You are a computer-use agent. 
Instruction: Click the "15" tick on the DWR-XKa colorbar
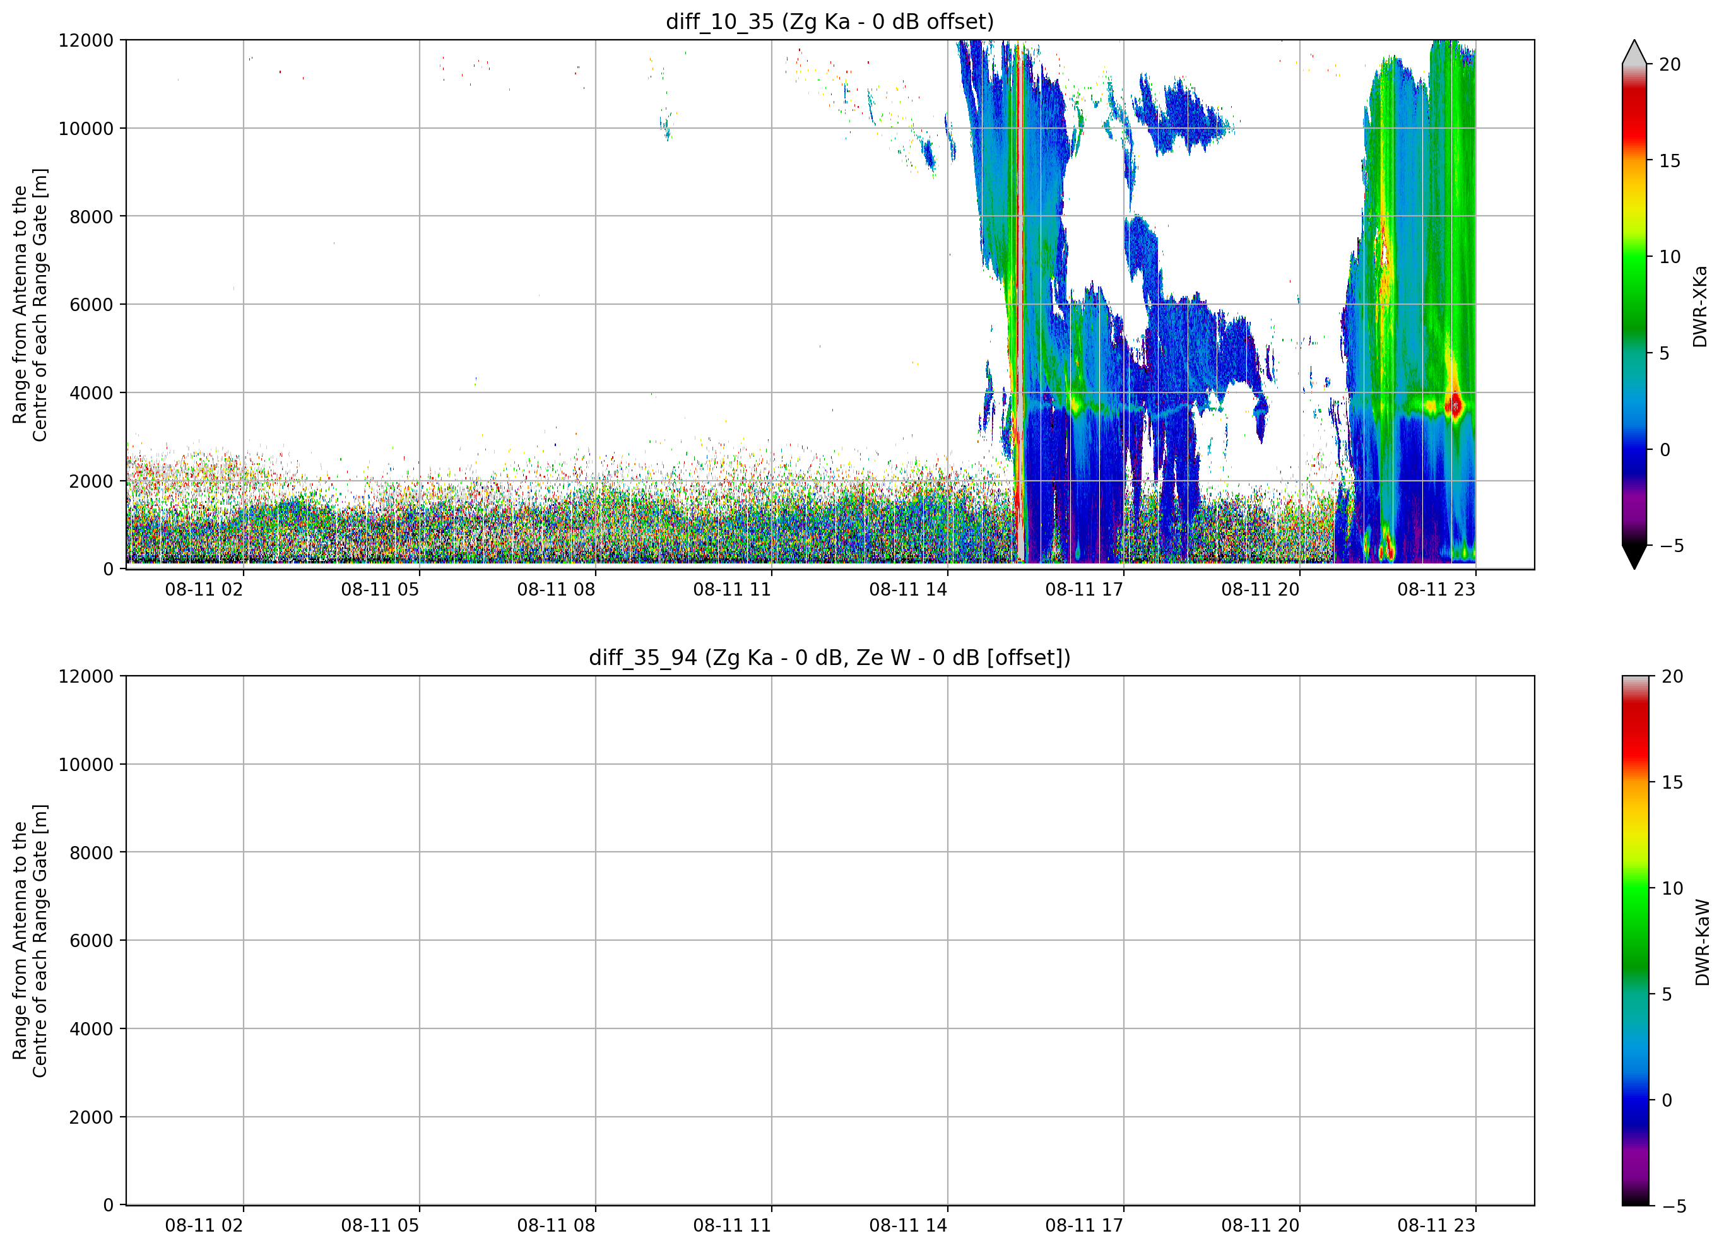click(x=1670, y=160)
